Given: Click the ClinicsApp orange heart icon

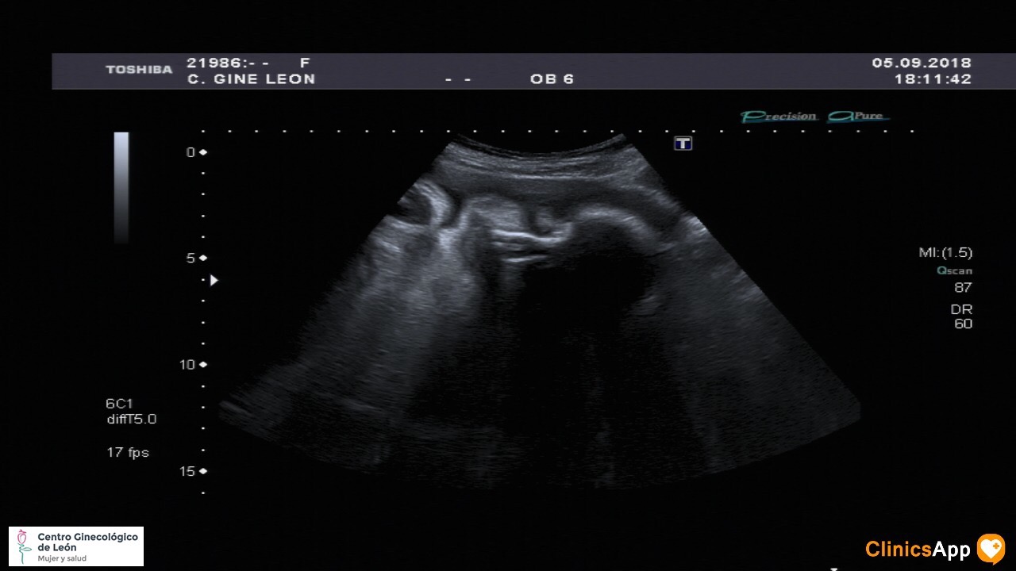Looking at the screenshot, I should click(x=991, y=549).
